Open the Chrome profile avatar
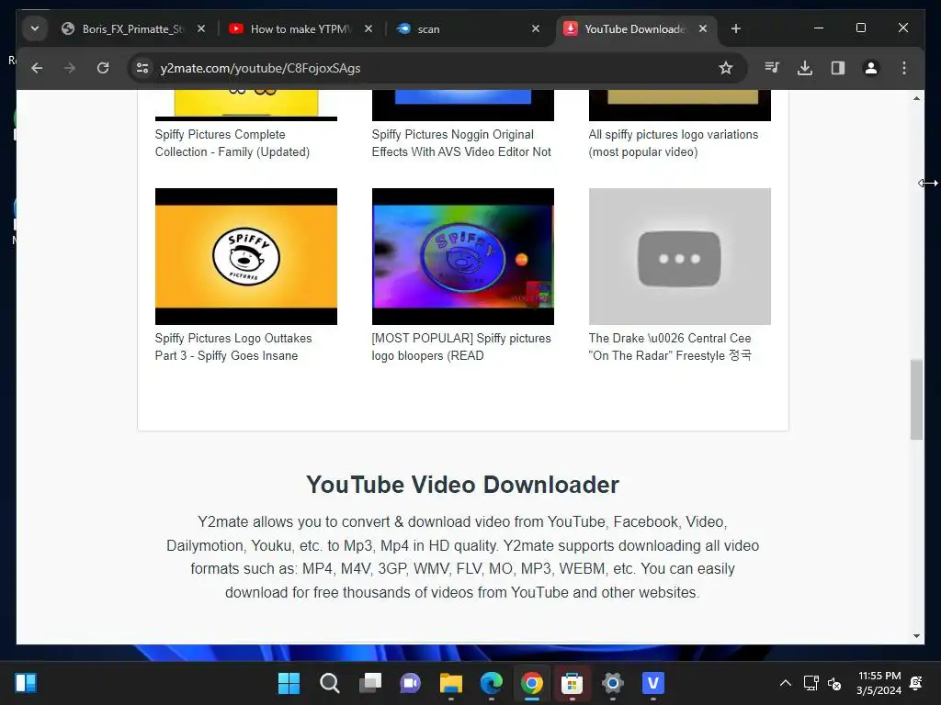941x705 pixels. tap(871, 68)
